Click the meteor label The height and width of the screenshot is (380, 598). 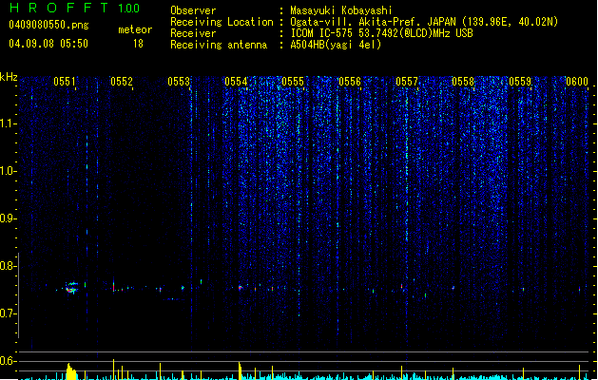[135, 29]
